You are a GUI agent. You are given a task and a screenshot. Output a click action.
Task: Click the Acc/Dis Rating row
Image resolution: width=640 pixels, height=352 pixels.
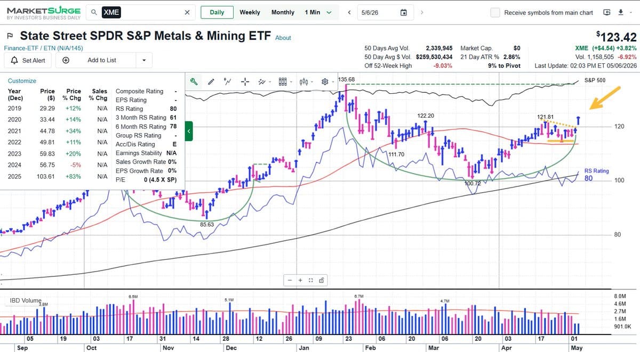pos(146,144)
